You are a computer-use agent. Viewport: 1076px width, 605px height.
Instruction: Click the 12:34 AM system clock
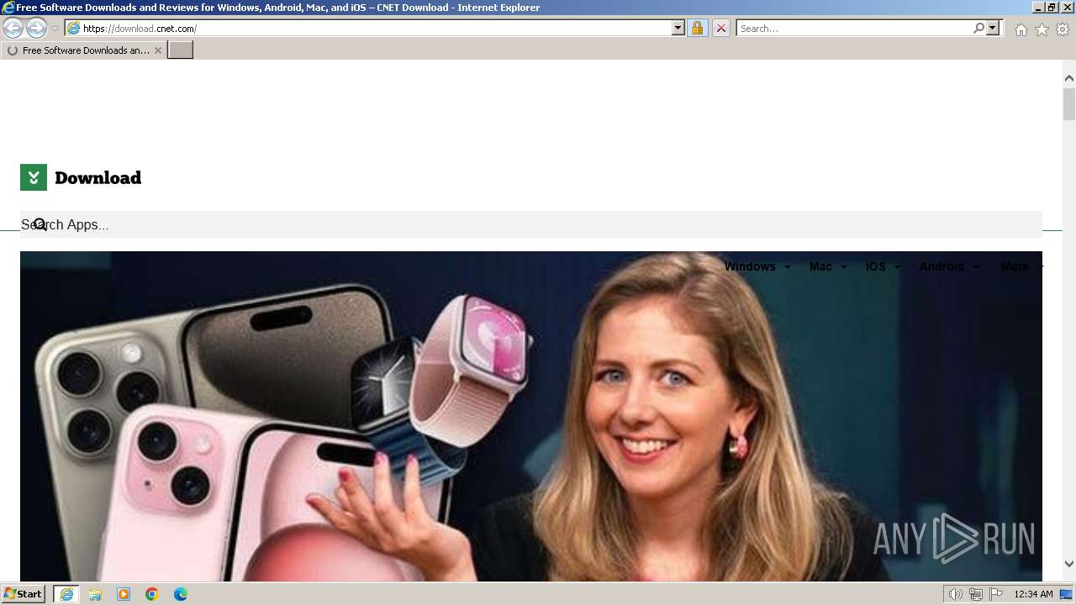(x=1033, y=594)
